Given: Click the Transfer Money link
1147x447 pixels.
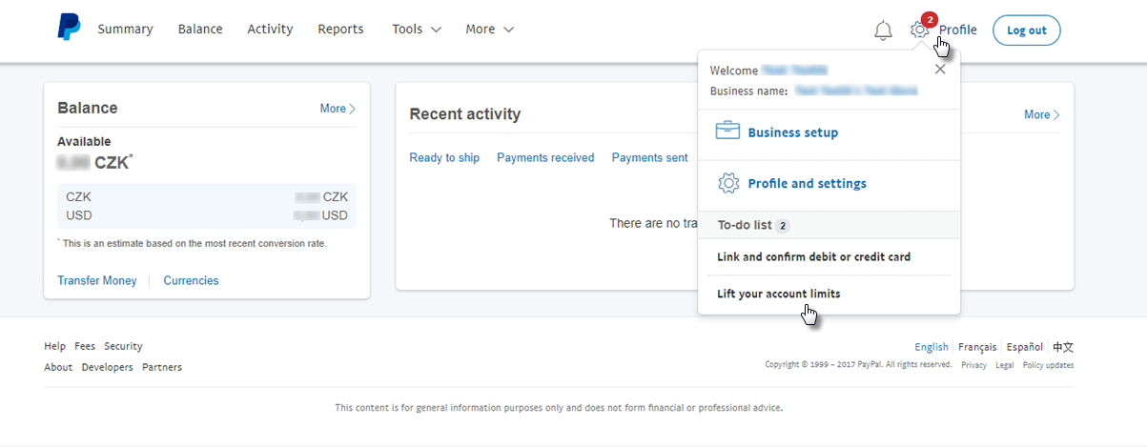Looking at the screenshot, I should [x=97, y=280].
